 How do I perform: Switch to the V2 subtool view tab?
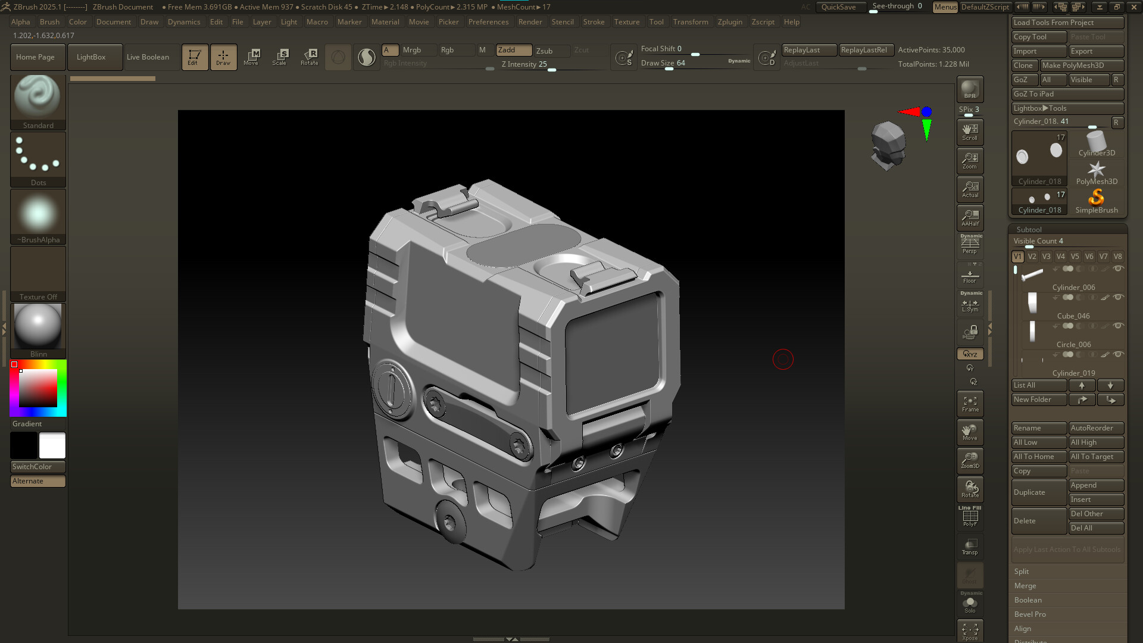[1032, 257]
